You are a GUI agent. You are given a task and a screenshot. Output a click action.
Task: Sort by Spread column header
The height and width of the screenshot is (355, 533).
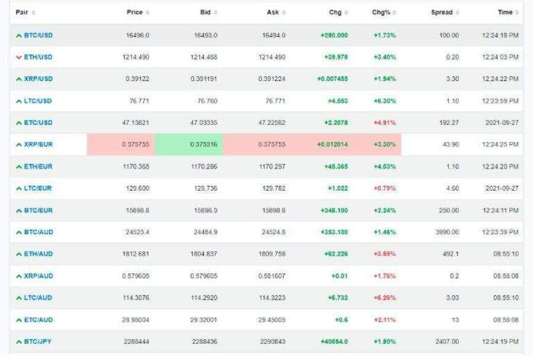pos(441,12)
